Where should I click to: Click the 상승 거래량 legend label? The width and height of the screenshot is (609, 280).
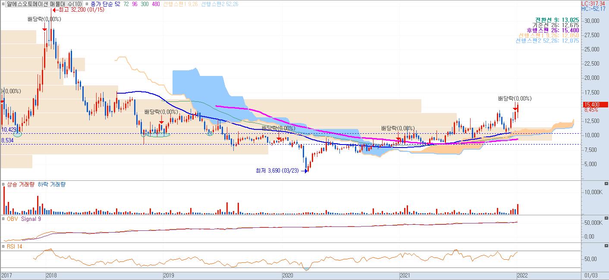tap(20, 185)
